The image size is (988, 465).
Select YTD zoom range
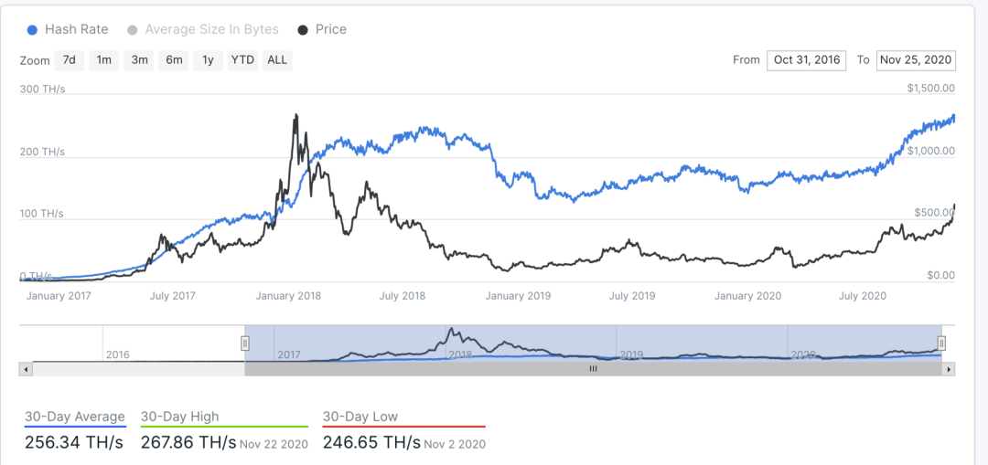242,60
